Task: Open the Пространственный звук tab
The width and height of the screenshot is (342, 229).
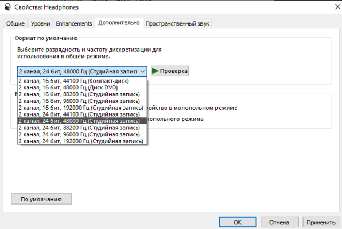Action: click(x=178, y=23)
